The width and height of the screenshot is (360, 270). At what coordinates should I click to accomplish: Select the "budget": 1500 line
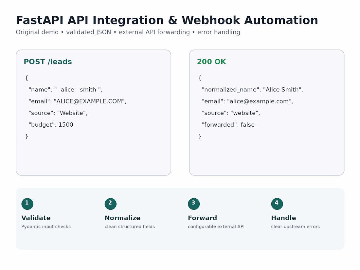(x=51, y=125)
